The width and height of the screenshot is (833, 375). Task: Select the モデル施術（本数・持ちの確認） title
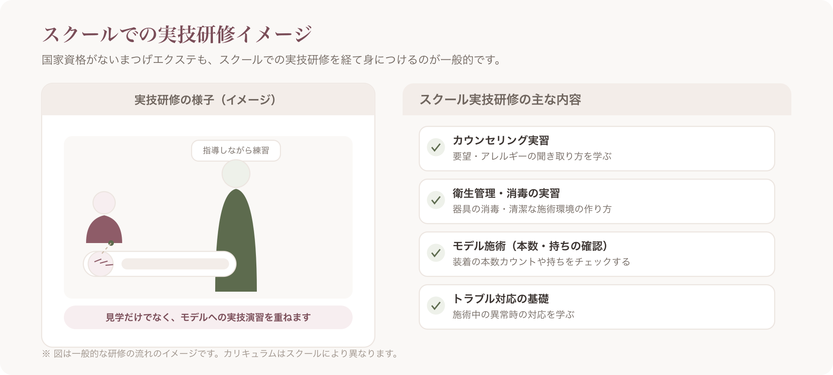[530, 246]
